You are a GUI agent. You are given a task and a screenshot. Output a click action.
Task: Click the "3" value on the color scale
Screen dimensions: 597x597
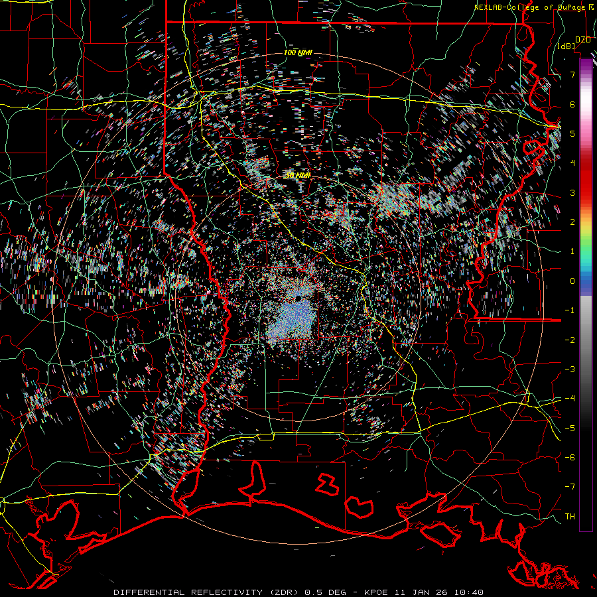(x=572, y=192)
